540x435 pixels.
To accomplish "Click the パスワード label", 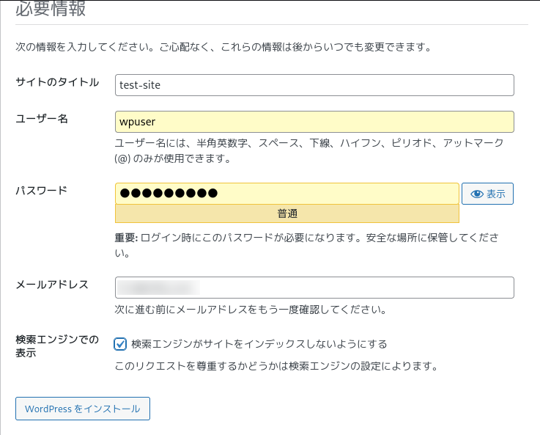I will (x=41, y=190).
